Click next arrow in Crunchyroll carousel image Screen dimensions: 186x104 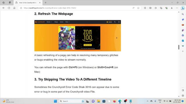(x=117, y=38)
